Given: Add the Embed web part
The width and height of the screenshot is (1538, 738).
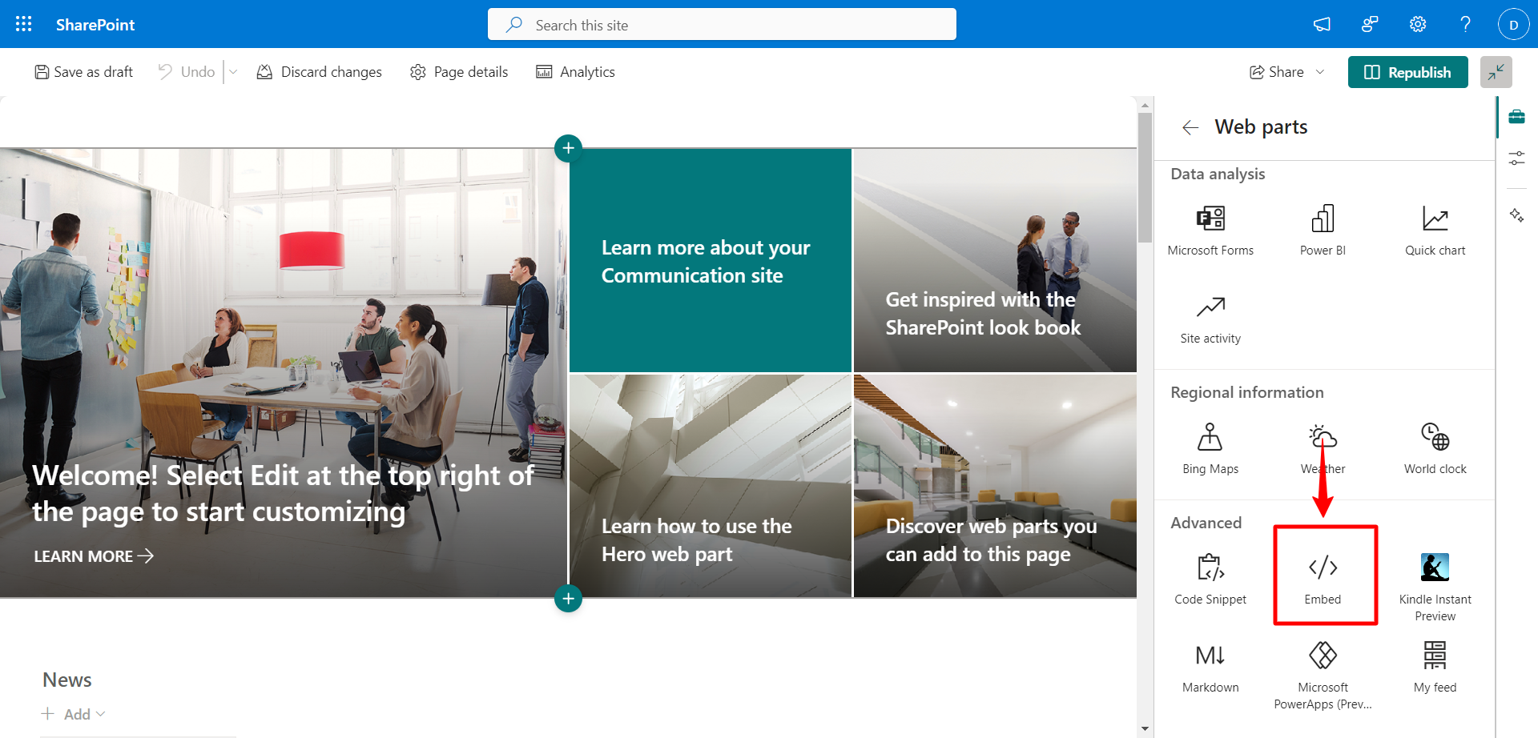Looking at the screenshot, I should [x=1323, y=580].
